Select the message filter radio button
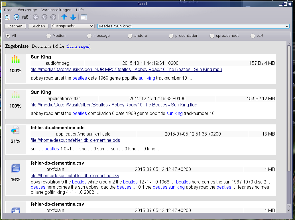The width and height of the screenshot is (295, 220). coord(89,36)
